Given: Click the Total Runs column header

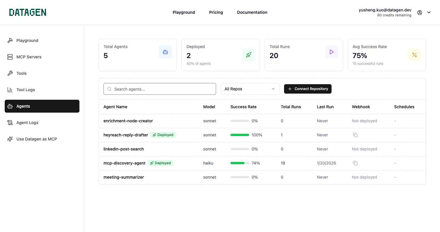Looking at the screenshot, I should pyautogui.click(x=291, y=107).
